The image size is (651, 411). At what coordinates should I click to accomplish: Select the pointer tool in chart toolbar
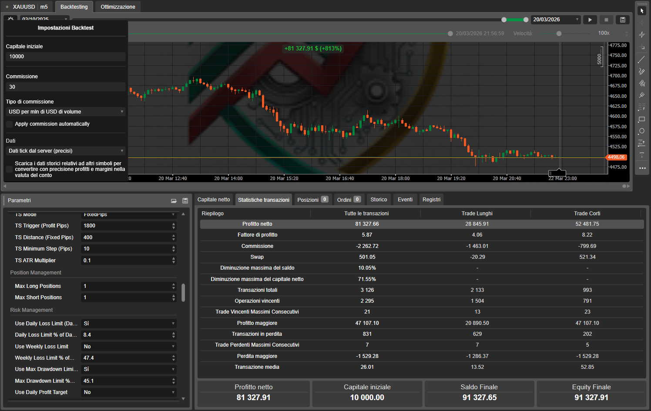pos(642,10)
